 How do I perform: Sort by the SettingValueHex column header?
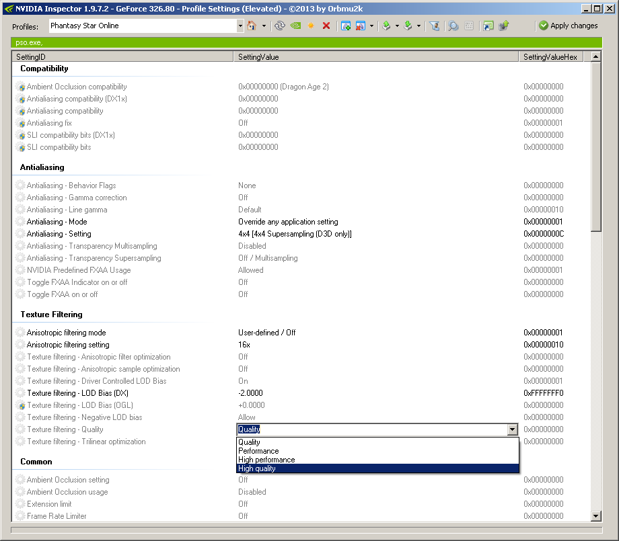[551, 56]
